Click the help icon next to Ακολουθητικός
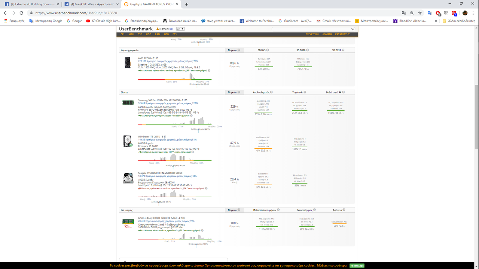Screen dimensions: 479x269 click(271, 92)
